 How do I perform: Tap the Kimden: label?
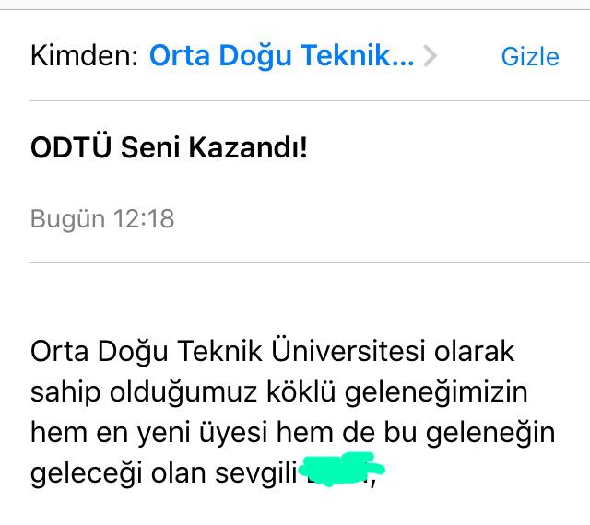click(x=85, y=56)
